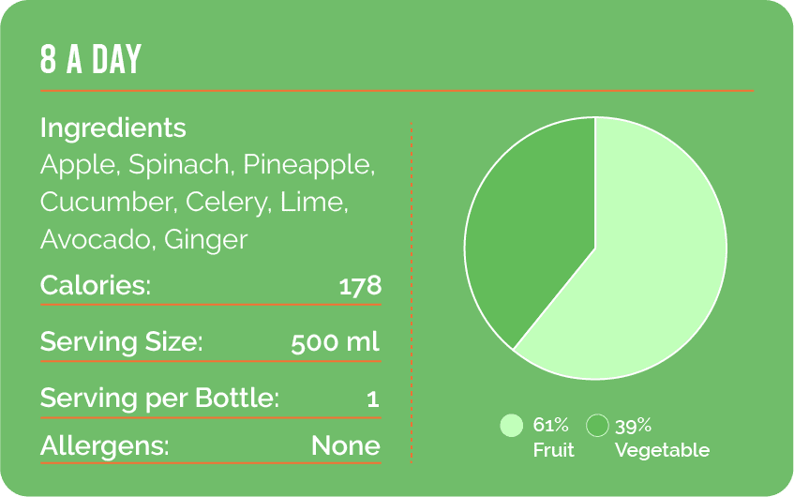Click the Serving per Bottle label
Image resolution: width=794 pixels, height=497 pixels.
[x=159, y=398]
